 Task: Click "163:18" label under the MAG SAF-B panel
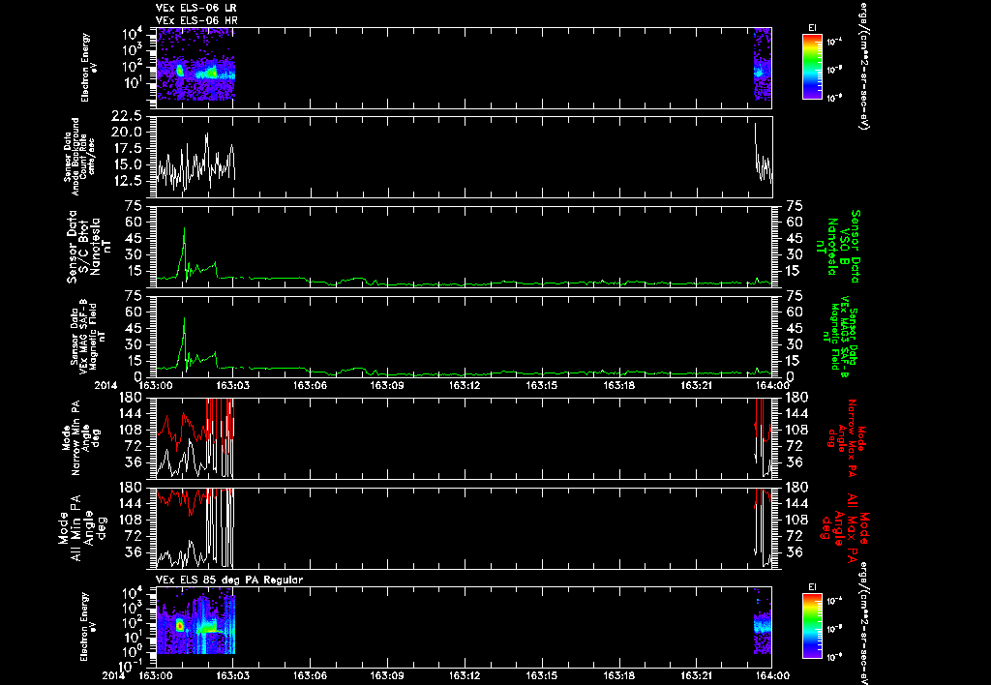point(618,385)
